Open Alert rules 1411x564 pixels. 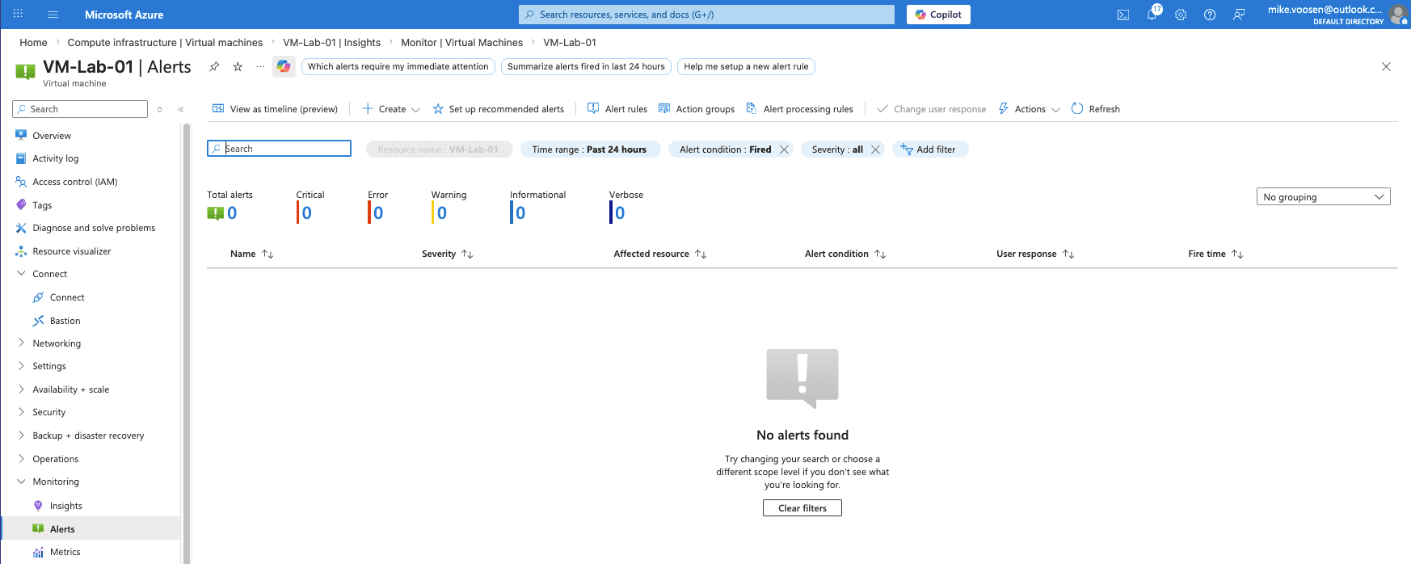point(617,109)
